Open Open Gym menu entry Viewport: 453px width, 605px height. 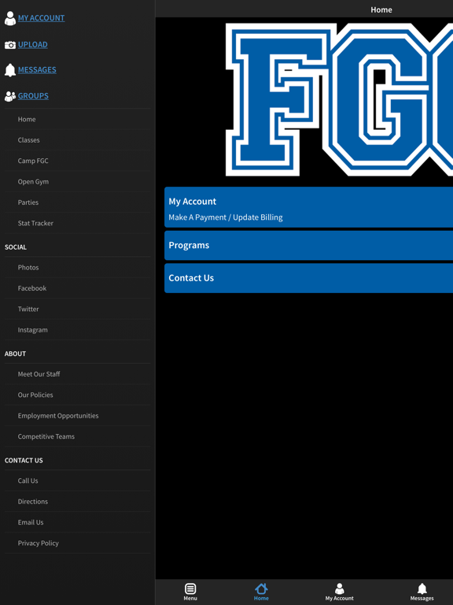(77, 182)
